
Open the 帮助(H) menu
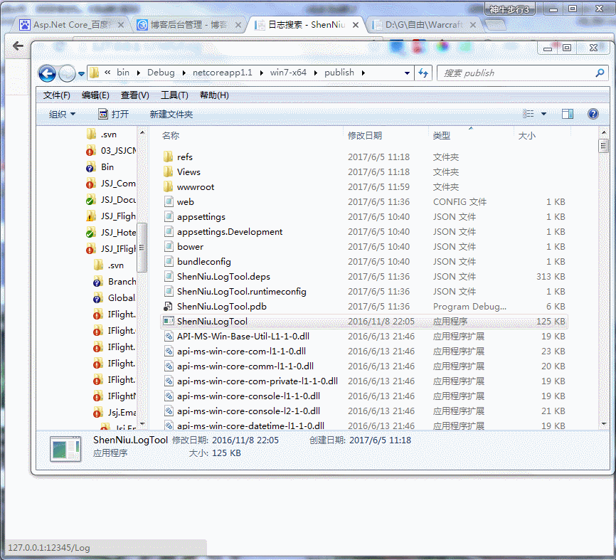214,95
